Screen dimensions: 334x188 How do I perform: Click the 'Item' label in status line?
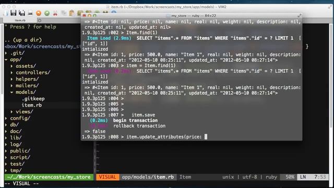[x=185, y=177]
